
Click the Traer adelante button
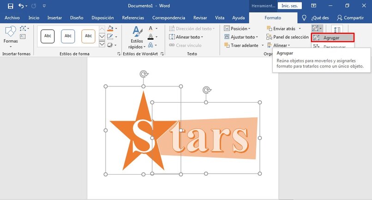[241, 45]
